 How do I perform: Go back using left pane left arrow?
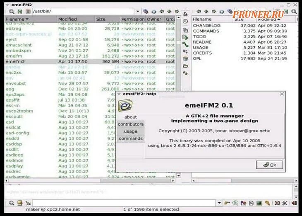coord(162,12)
